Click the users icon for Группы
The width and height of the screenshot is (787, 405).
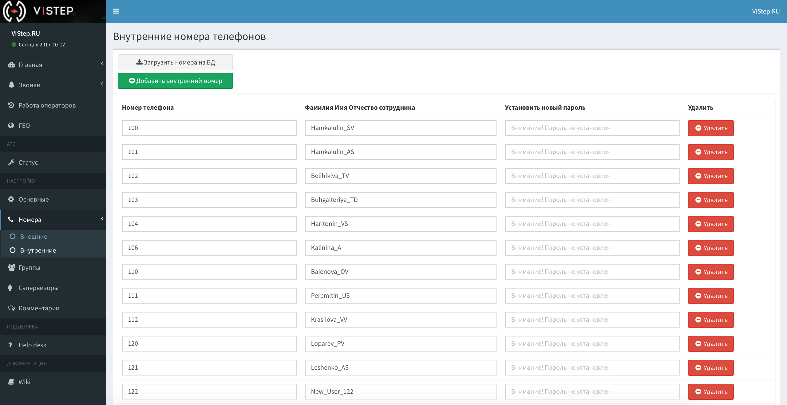[11, 267]
